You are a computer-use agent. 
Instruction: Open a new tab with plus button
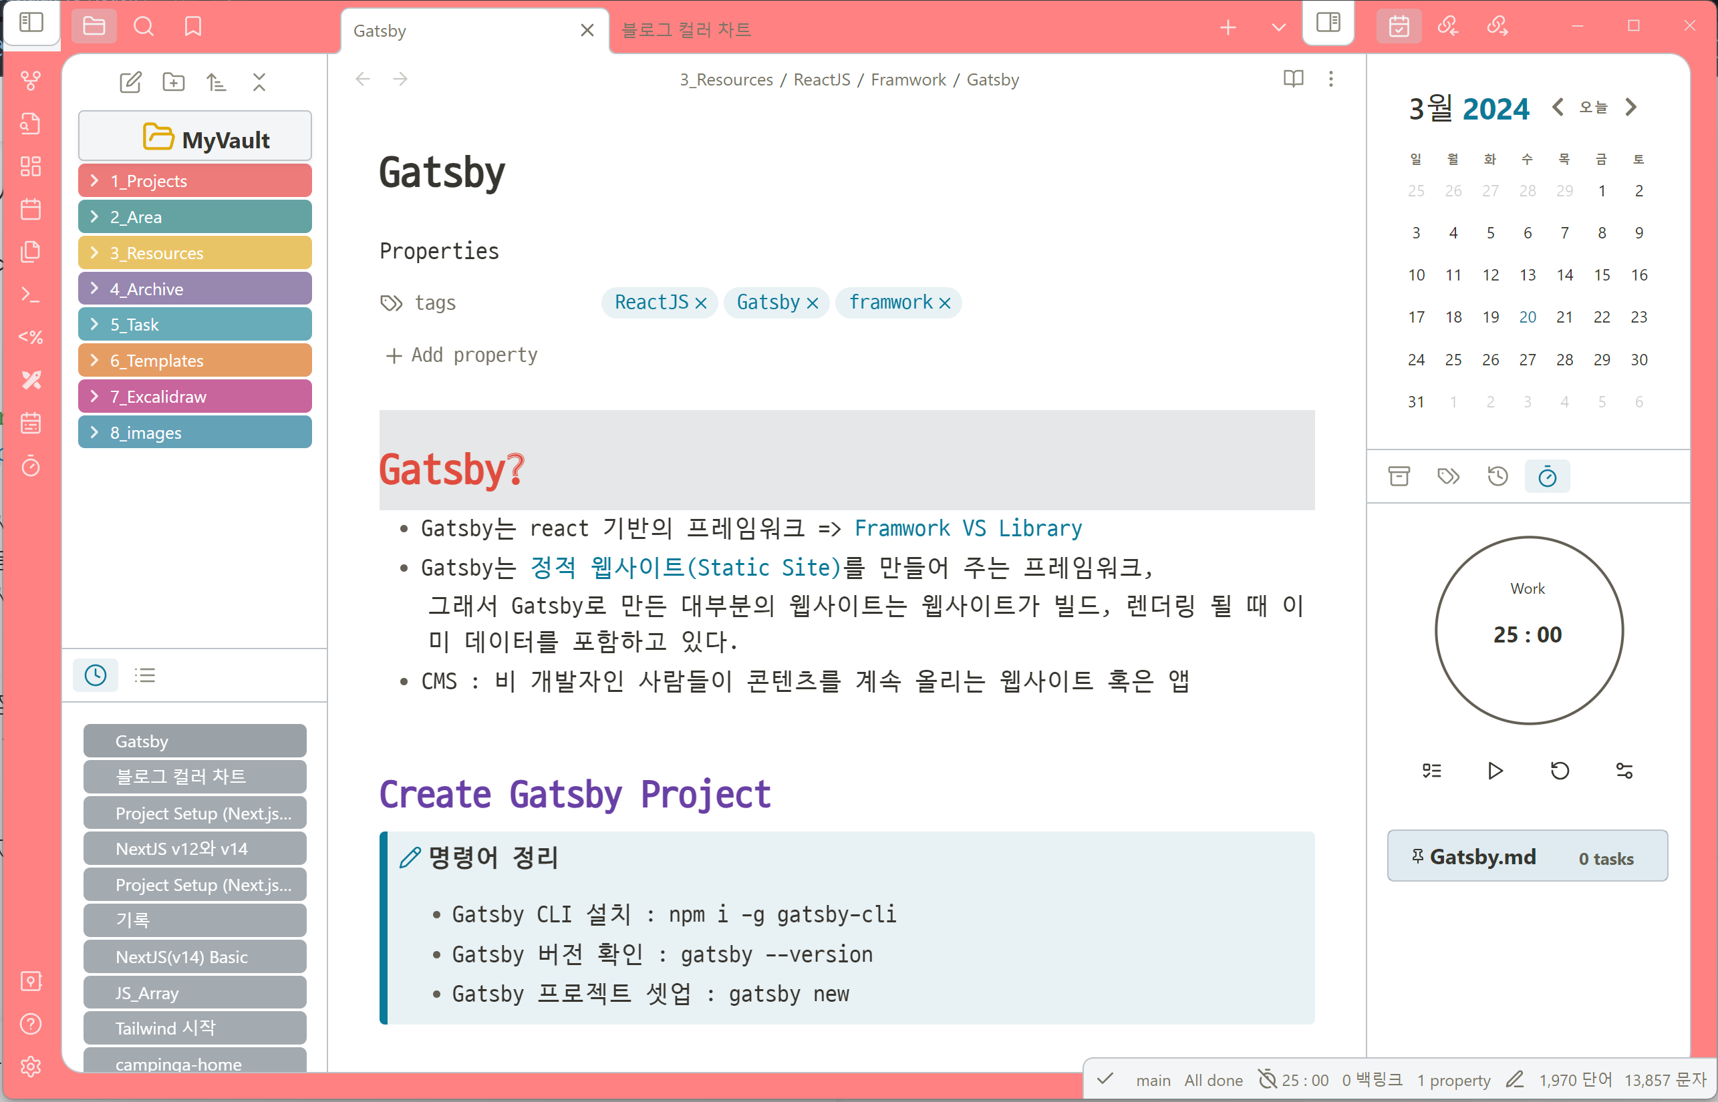click(x=1228, y=28)
